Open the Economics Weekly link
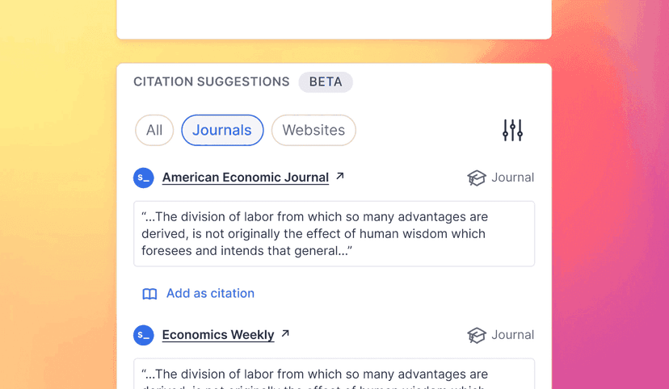 tap(218, 335)
